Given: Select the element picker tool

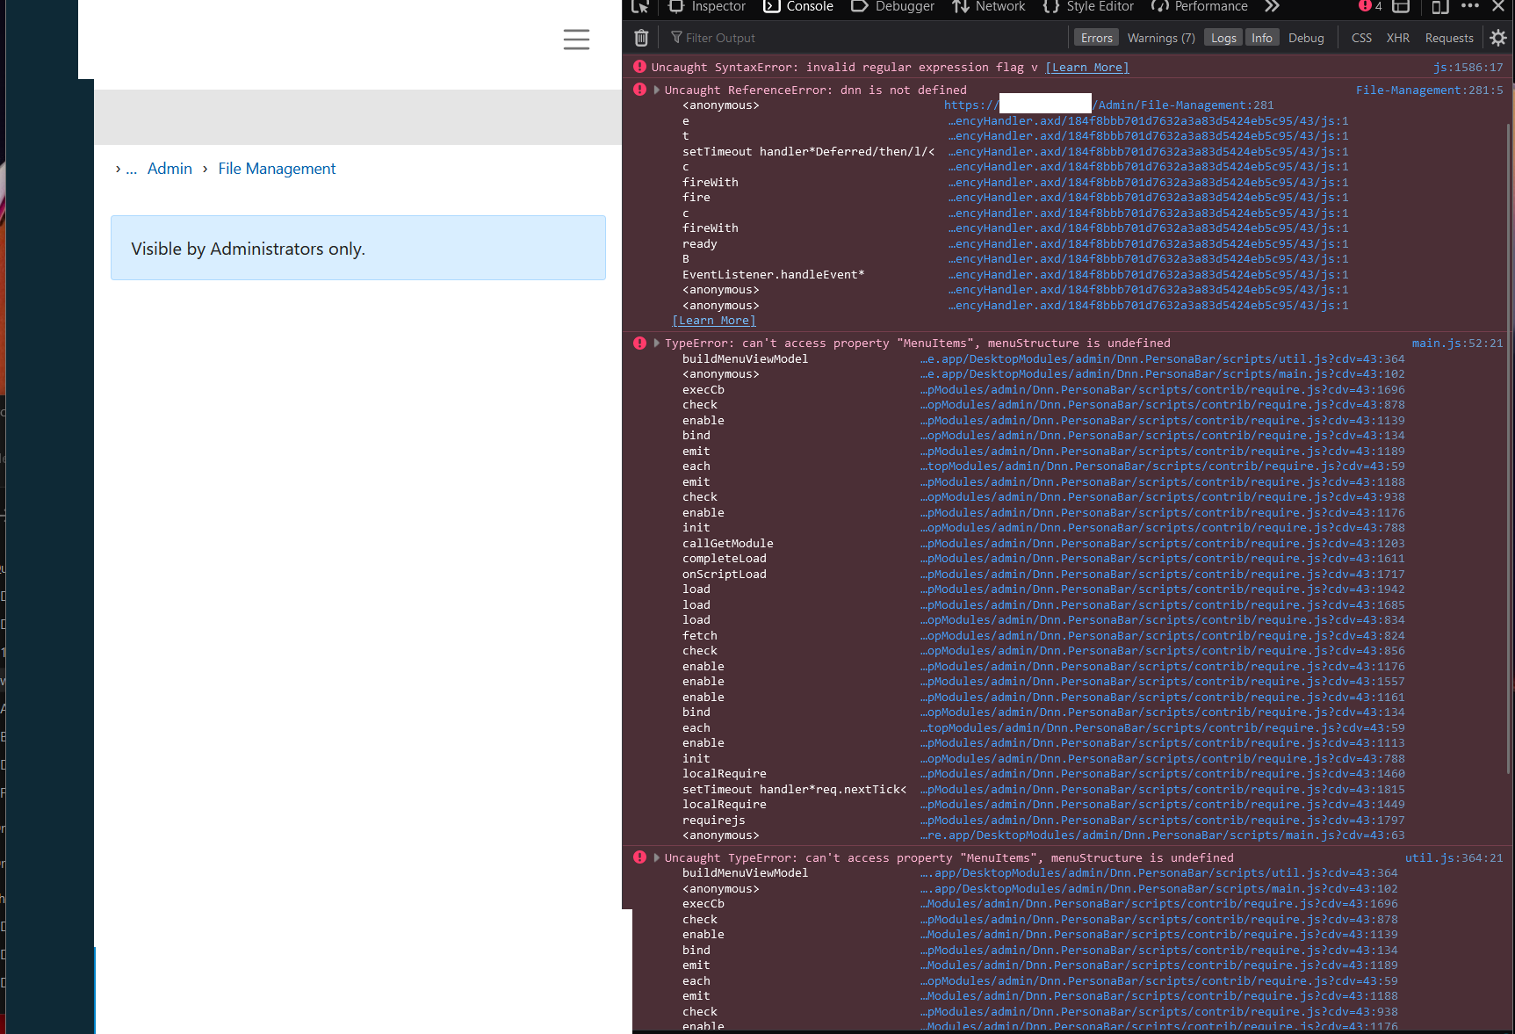Looking at the screenshot, I should coord(638,7).
